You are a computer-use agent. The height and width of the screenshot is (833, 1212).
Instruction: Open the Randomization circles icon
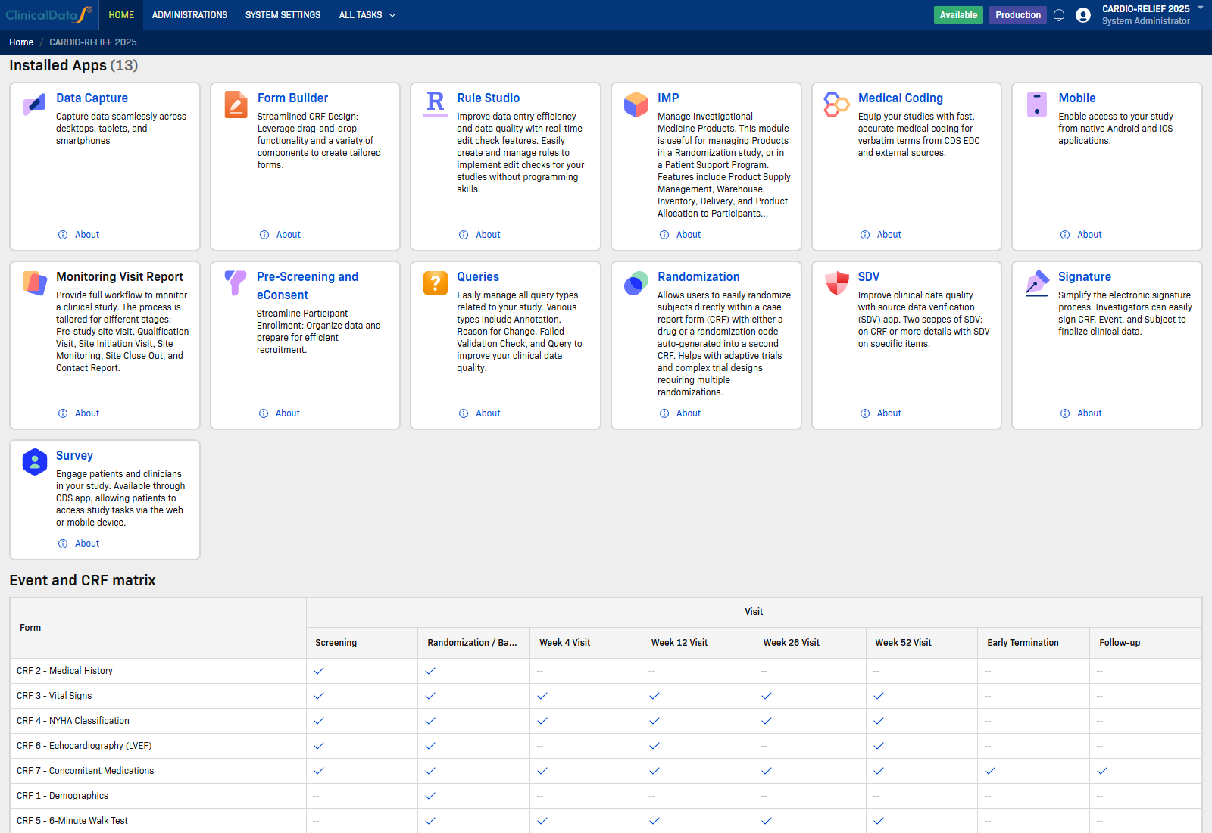(x=636, y=283)
